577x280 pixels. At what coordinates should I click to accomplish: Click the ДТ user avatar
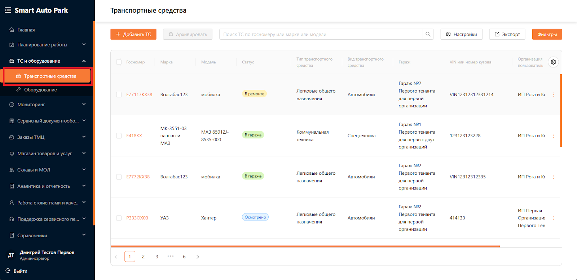11,255
